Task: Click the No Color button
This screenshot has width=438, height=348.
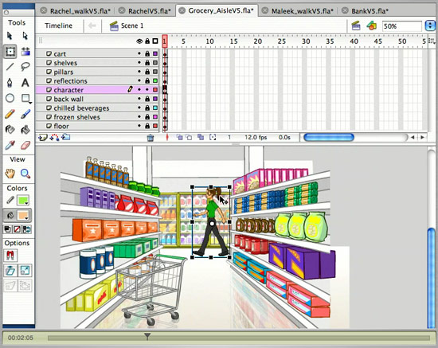Action: point(17,229)
